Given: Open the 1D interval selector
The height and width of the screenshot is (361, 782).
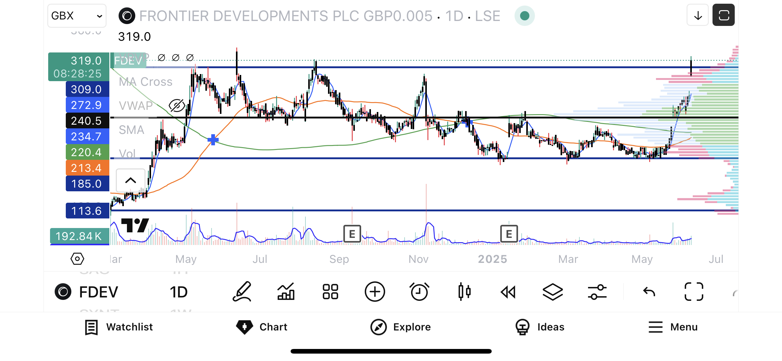Looking at the screenshot, I should point(179,292).
